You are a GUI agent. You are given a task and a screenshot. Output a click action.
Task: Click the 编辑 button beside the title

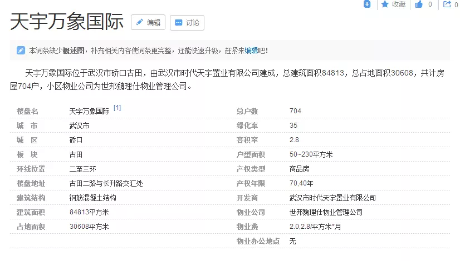click(148, 23)
